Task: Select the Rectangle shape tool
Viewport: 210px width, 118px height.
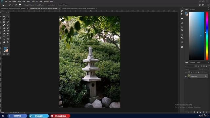Action: pyautogui.click(x=8, y=39)
